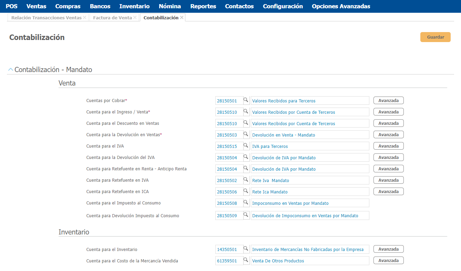
Task: Click search icon next to Cuentas por Cobrar
Action: pos(246,100)
